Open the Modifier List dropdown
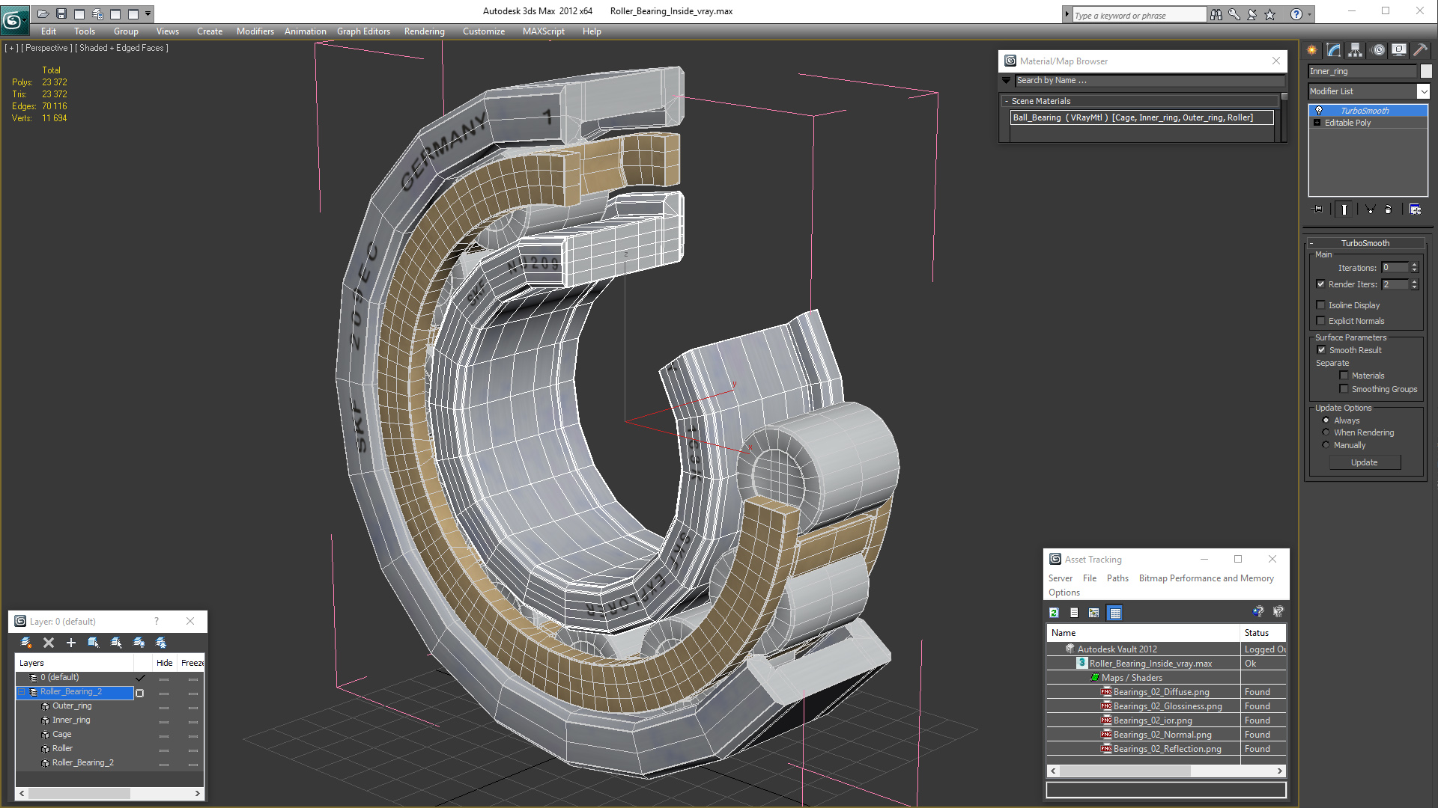The height and width of the screenshot is (808, 1438). click(x=1423, y=91)
